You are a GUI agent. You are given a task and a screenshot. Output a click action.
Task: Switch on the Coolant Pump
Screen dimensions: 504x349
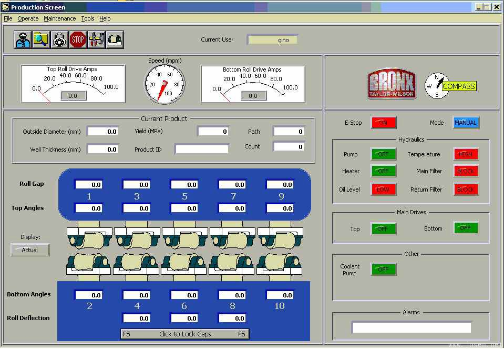[x=384, y=270]
